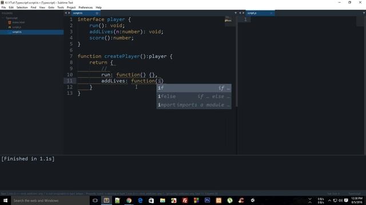
Task: Click line number 11 in gutter
Action: 70,81
